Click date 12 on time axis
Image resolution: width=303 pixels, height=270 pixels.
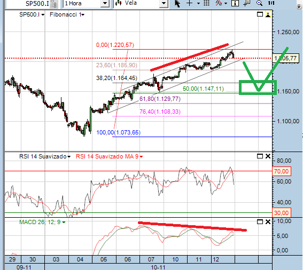(216, 259)
